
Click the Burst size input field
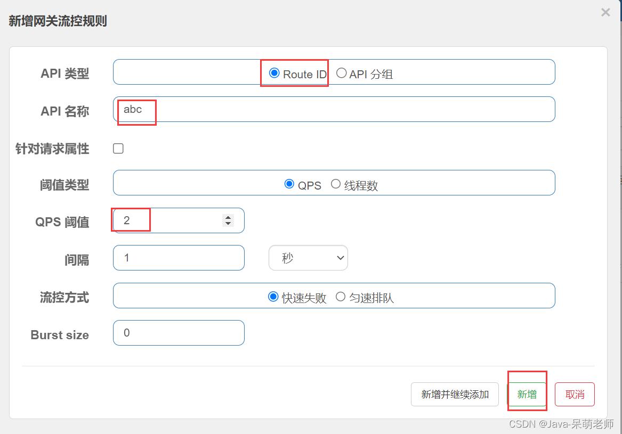tap(179, 332)
